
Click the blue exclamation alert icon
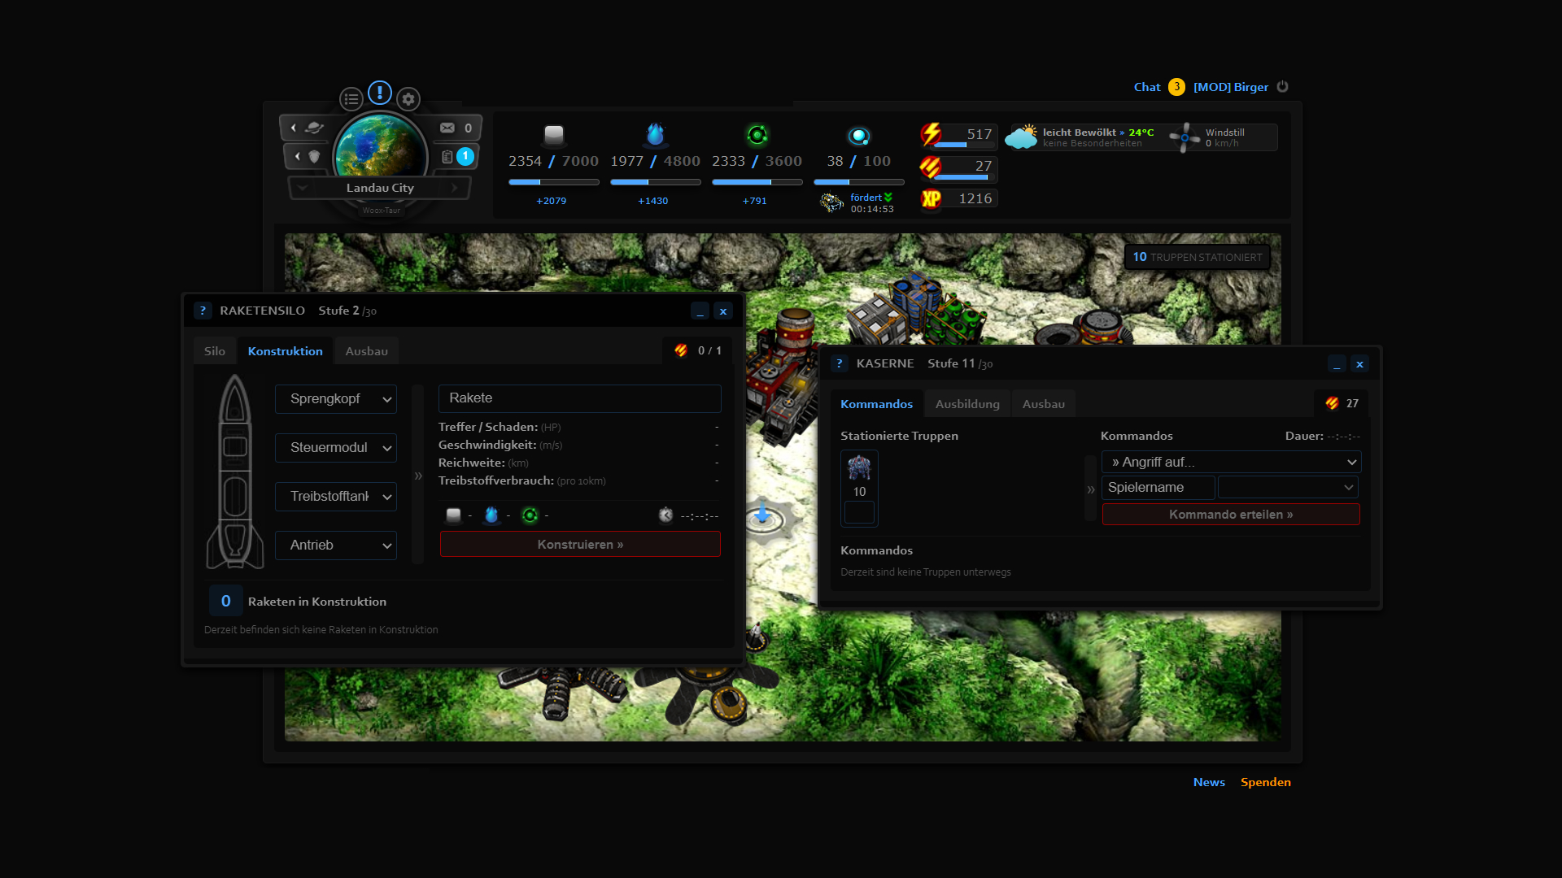(380, 93)
